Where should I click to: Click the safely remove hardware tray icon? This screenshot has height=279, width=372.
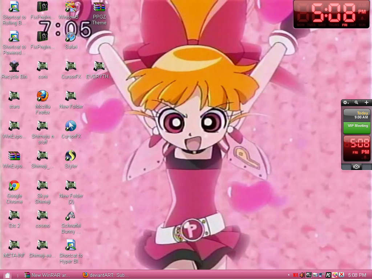(x=315, y=275)
